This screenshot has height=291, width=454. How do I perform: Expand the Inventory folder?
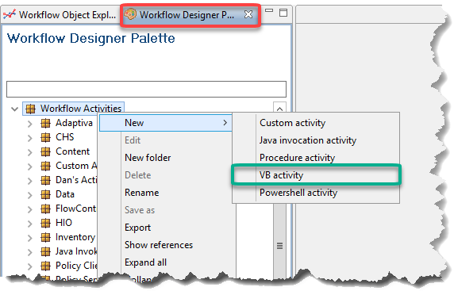[29, 238]
